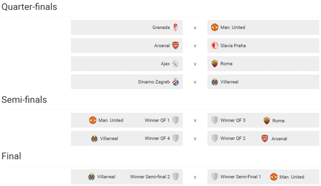The image size is (321, 186).
Task: Select Roma's crest in the Semi-finals
Action: 267,121
